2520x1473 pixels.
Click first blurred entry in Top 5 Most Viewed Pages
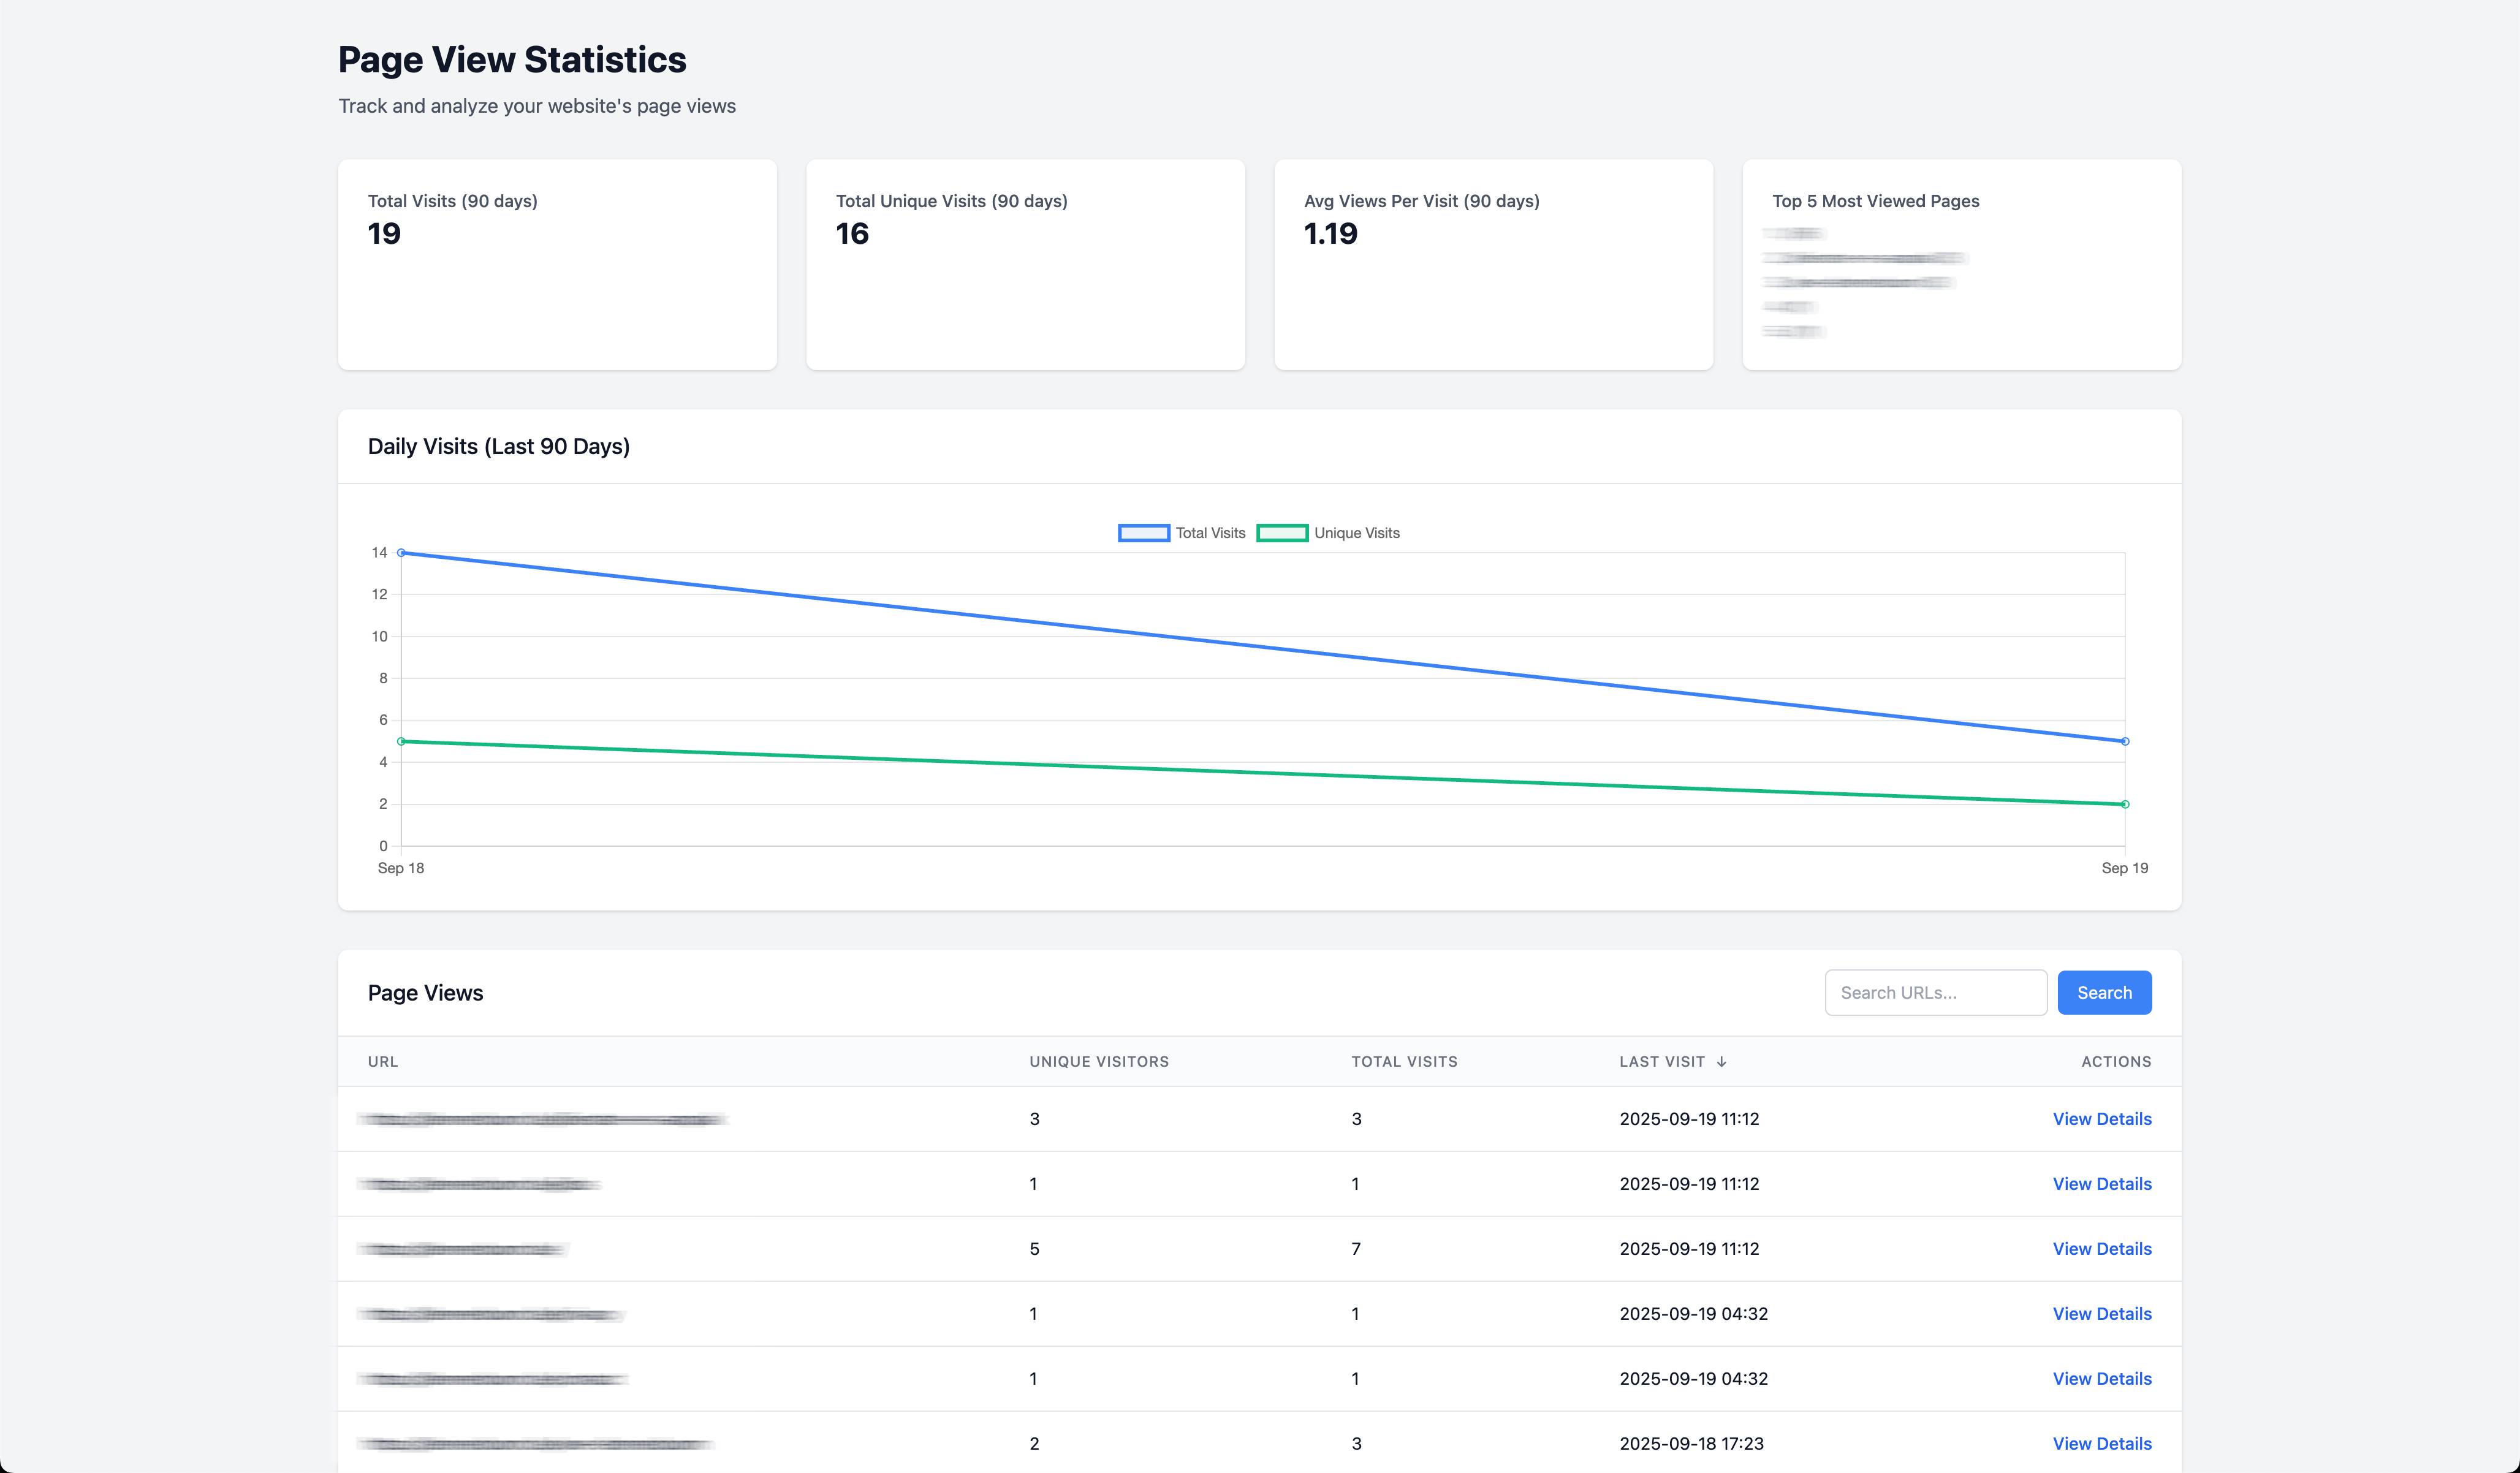[x=1793, y=233]
